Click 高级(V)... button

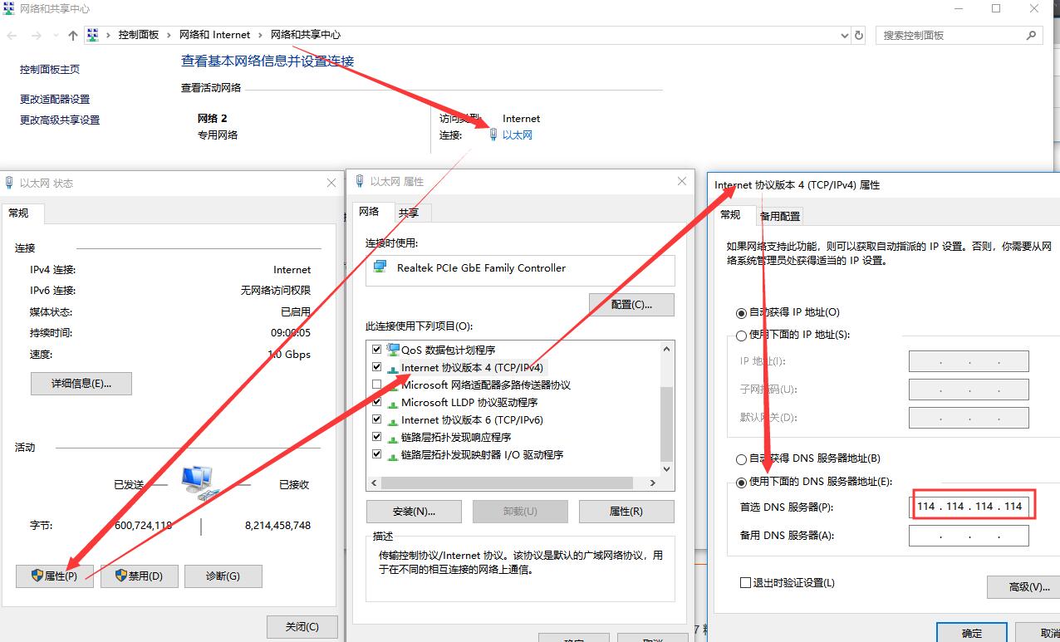pos(1023,587)
